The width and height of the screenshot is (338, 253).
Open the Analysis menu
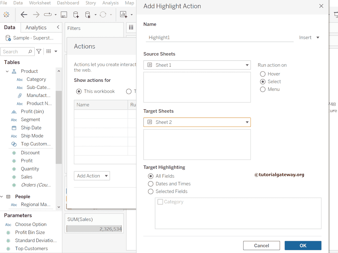click(110, 3)
